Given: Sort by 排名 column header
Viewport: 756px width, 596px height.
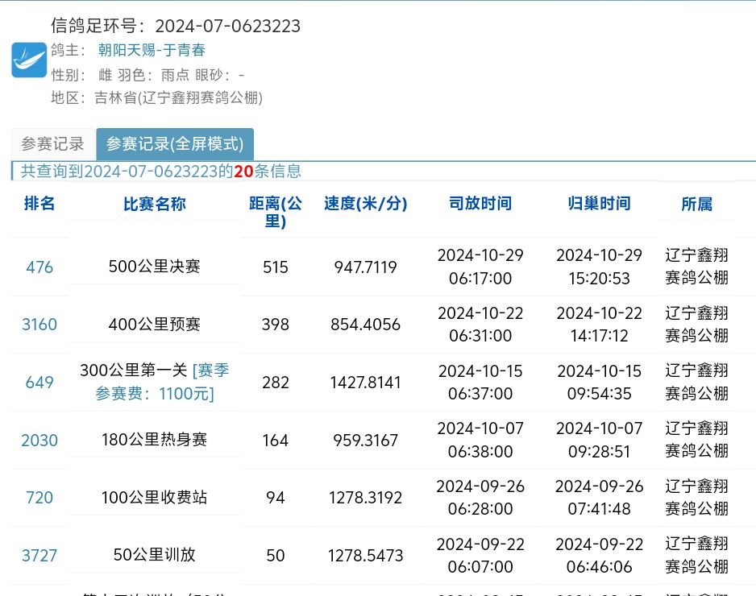Looking at the screenshot, I should (x=39, y=204).
